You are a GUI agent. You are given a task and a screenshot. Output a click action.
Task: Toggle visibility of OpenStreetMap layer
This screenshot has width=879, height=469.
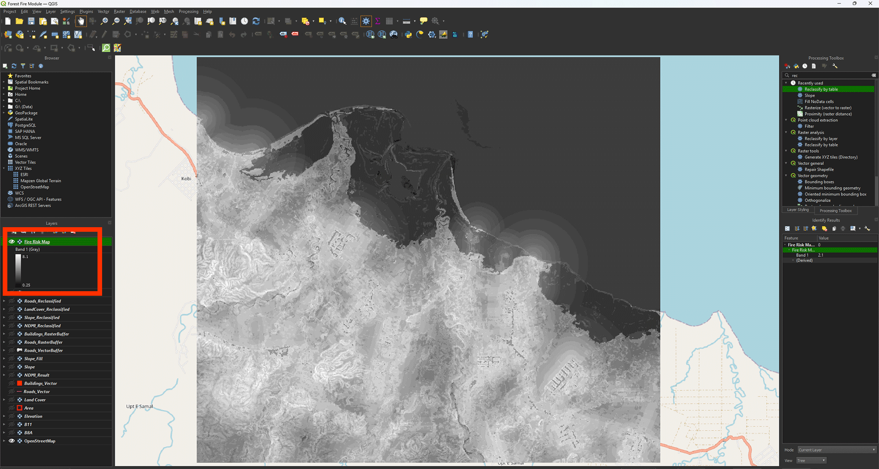(12, 441)
